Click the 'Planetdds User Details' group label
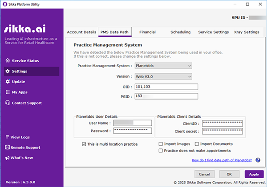 click(97, 117)
